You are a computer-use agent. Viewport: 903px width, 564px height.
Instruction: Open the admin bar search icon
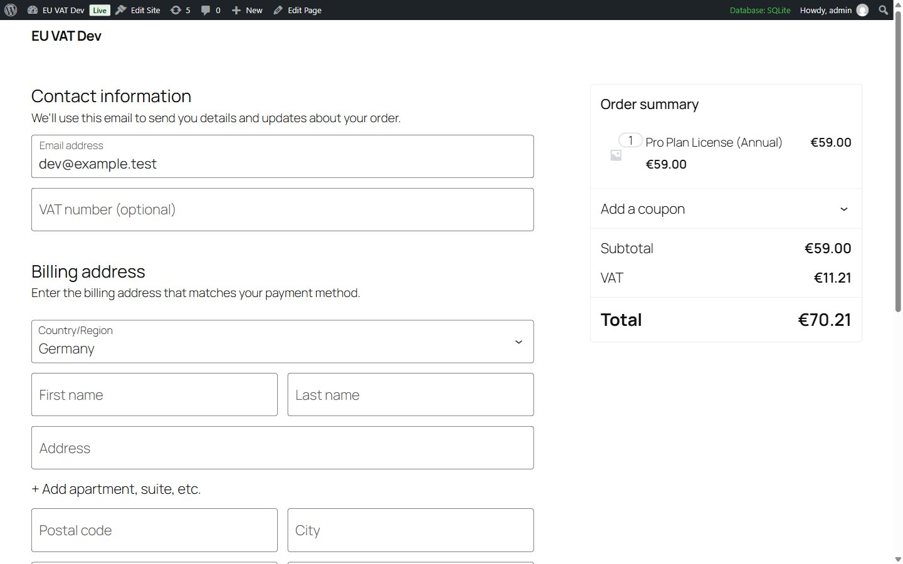(x=884, y=10)
